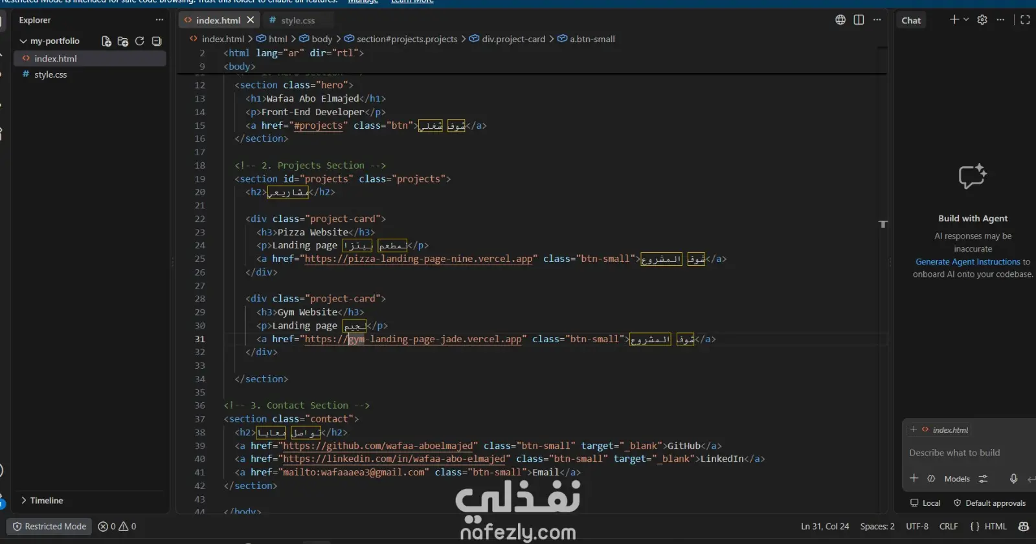Click Explorer panel title

pyautogui.click(x=35, y=20)
